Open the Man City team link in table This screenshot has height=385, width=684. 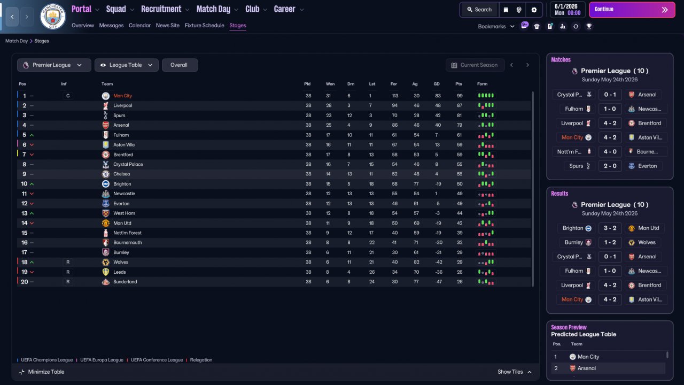tap(122, 96)
